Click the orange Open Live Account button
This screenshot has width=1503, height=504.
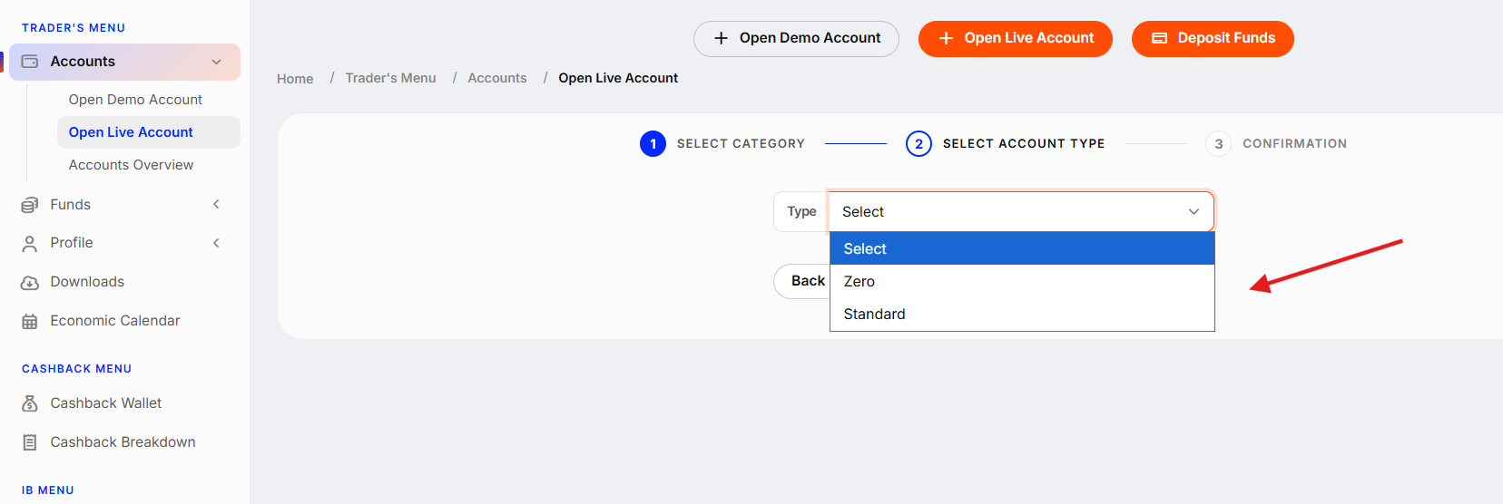point(1015,38)
